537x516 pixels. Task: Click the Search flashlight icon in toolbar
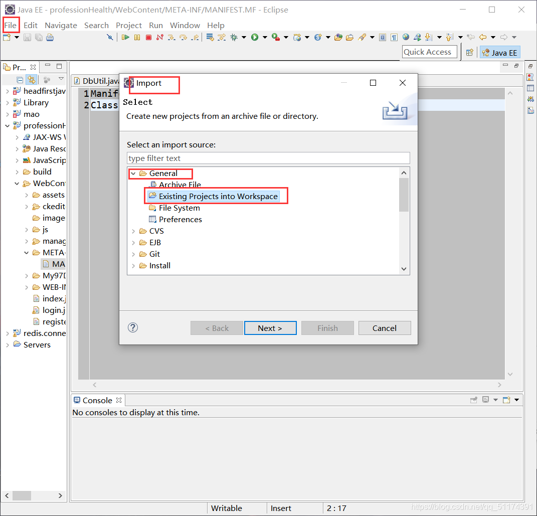[x=362, y=37]
